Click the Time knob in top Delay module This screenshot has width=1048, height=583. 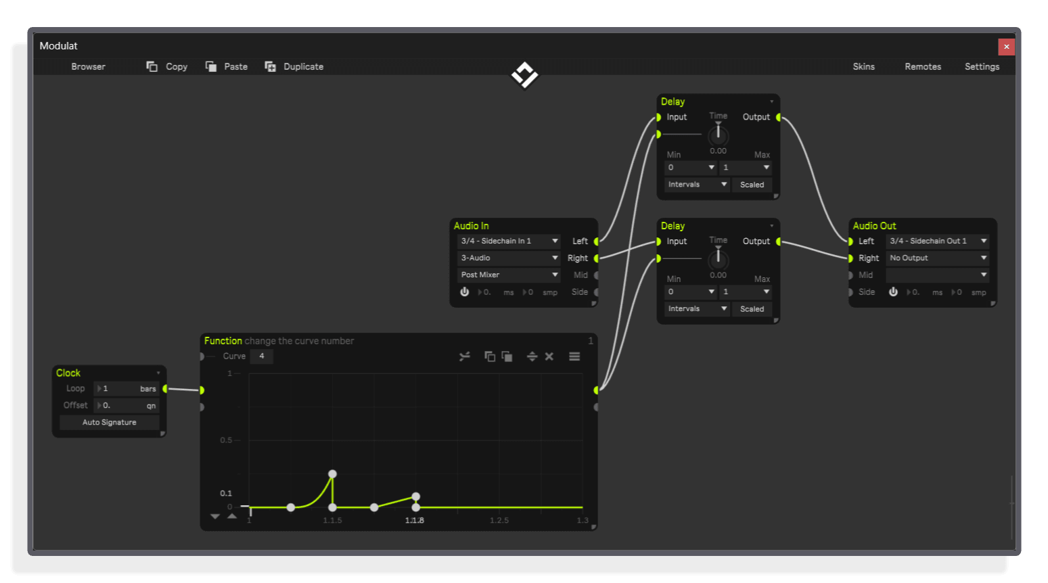(x=718, y=135)
